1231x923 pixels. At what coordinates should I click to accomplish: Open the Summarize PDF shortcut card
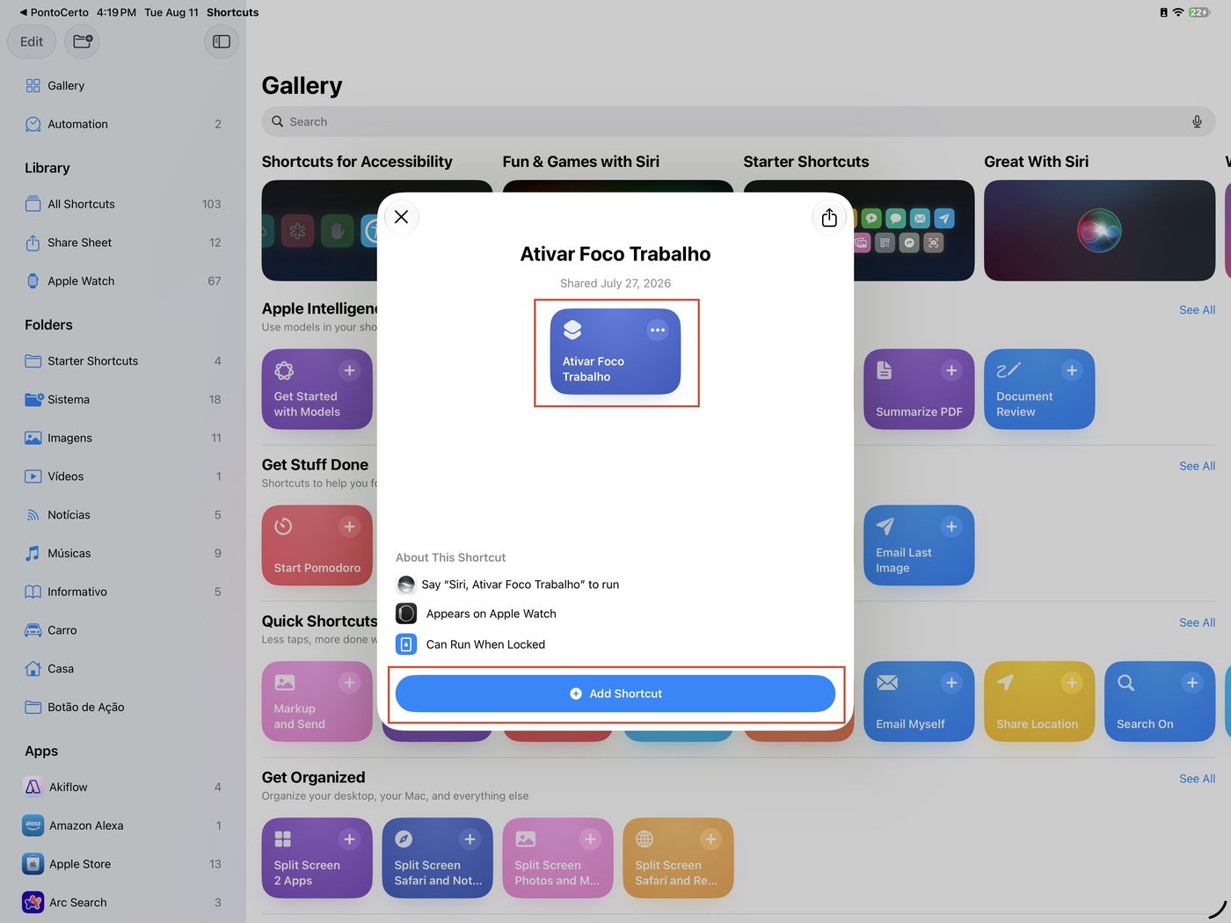point(919,389)
